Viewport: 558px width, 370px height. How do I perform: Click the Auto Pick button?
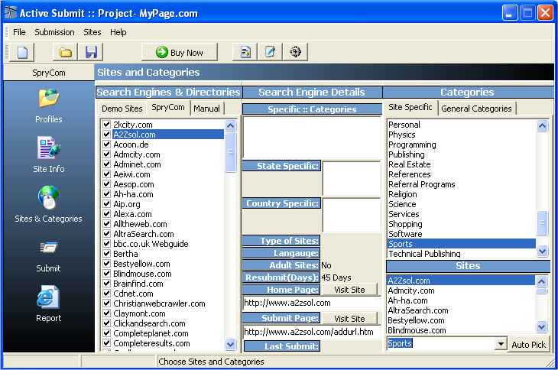click(x=528, y=344)
